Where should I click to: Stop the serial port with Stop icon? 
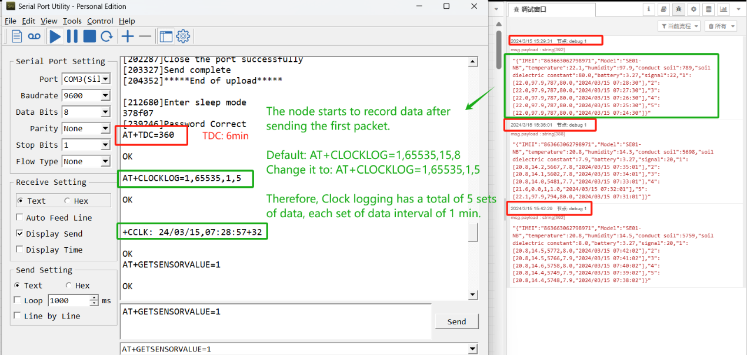click(x=89, y=37)
